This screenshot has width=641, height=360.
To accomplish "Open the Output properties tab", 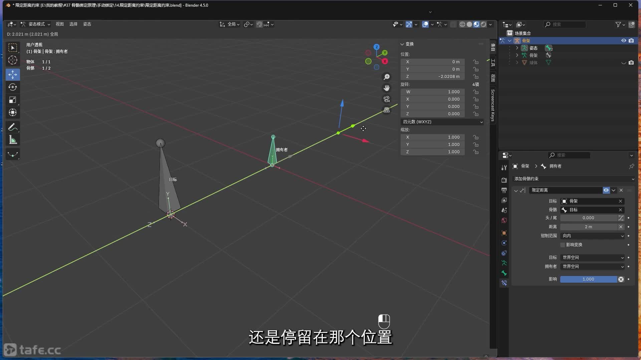I will 504,190.
